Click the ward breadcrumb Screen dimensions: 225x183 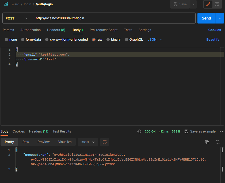click(x=16, y=4)
